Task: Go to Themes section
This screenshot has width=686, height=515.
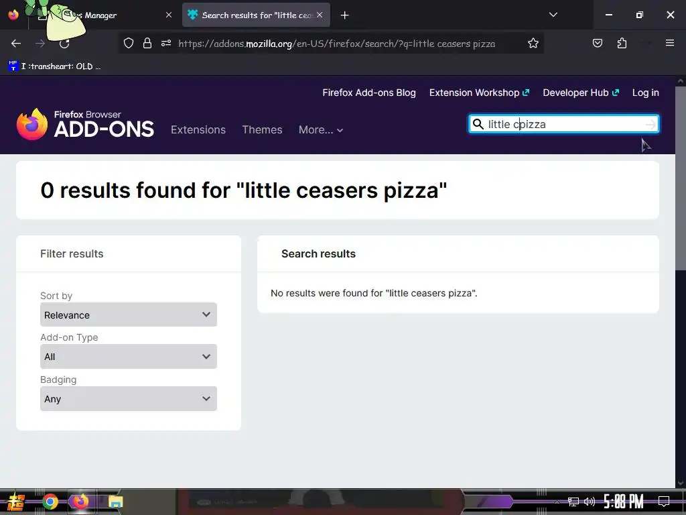Action: click(262, 129)
